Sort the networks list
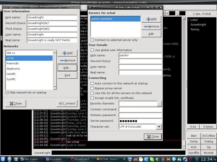The width and height of the screenshot is (217, 162). pos(67,75)
